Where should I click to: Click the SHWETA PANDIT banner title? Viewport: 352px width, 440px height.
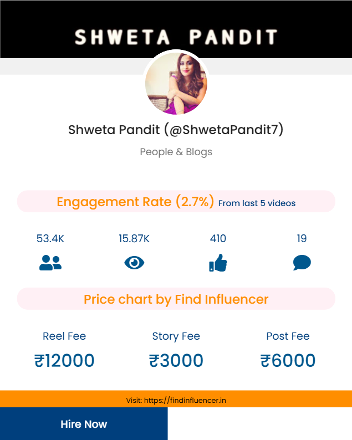[176, 37]
